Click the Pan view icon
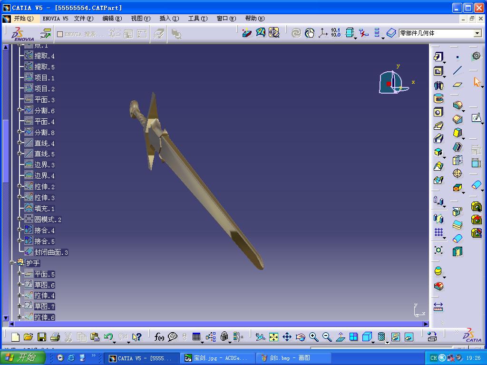Viewport: 487px width, 365px height. [287, 337]
